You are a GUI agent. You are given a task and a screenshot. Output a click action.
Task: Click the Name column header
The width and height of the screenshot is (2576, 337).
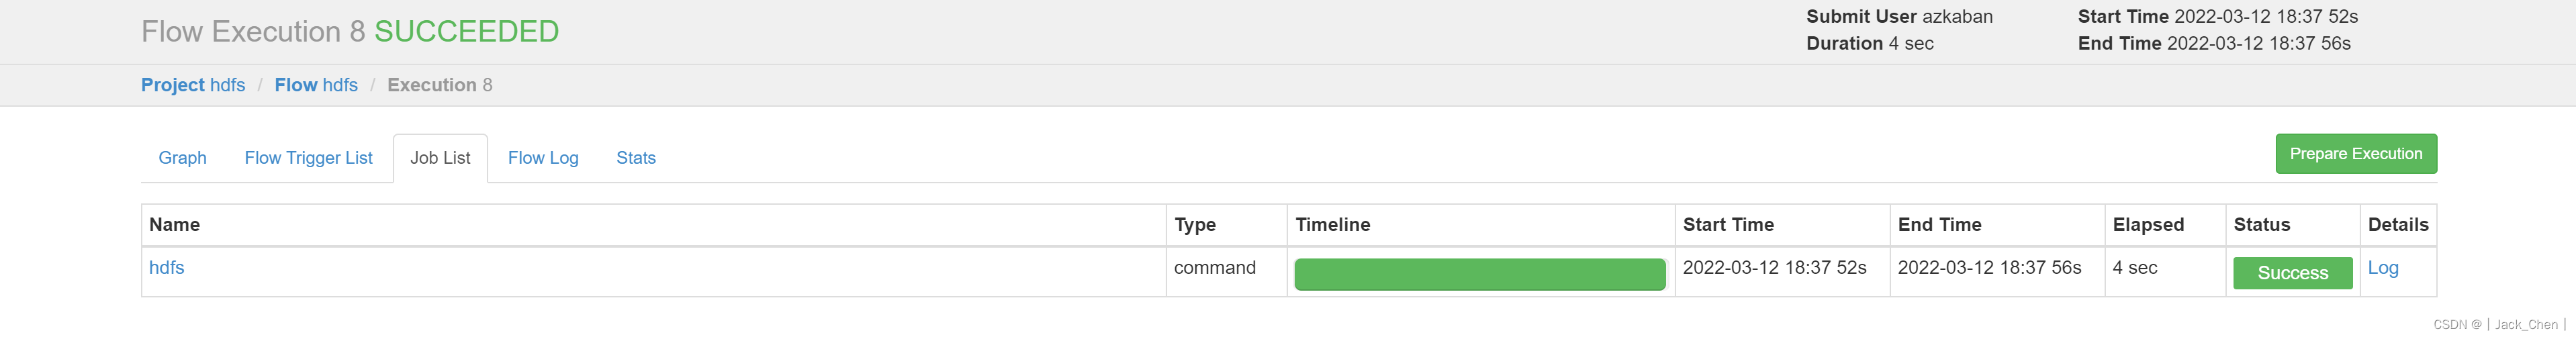coord(175,225)
